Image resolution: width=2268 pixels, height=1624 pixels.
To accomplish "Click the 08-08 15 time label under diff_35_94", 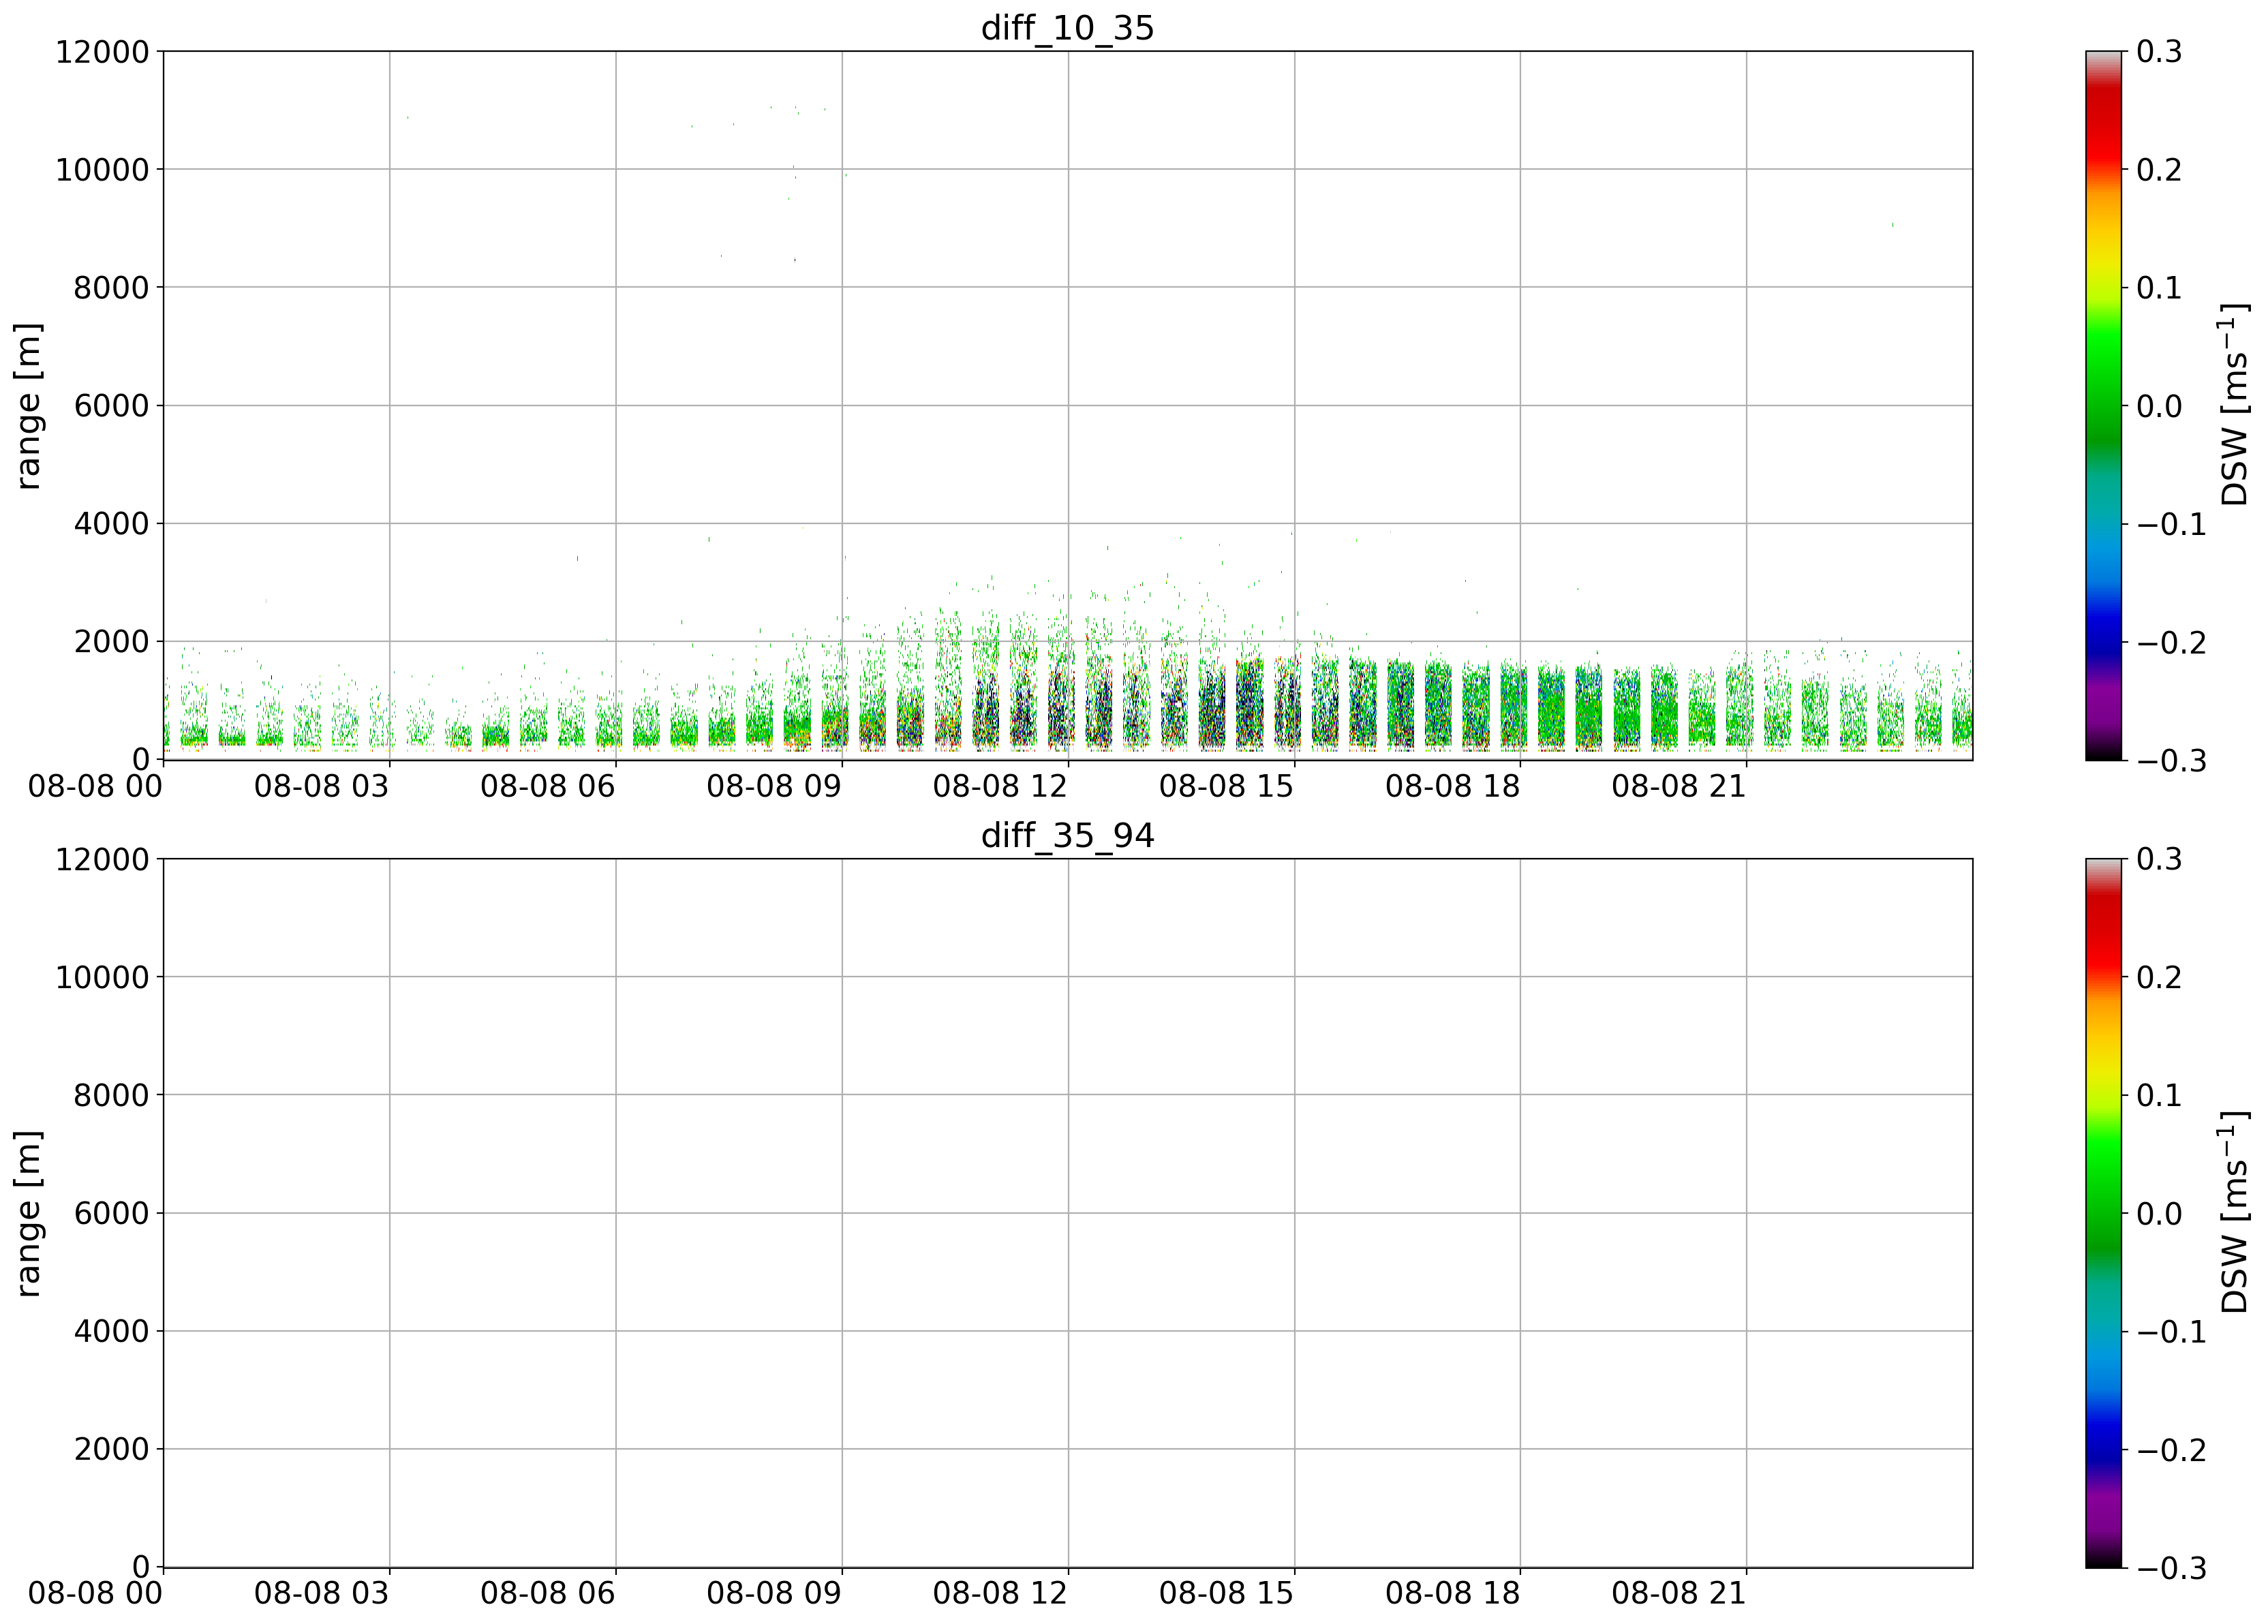I will tap(1226, 1593).
